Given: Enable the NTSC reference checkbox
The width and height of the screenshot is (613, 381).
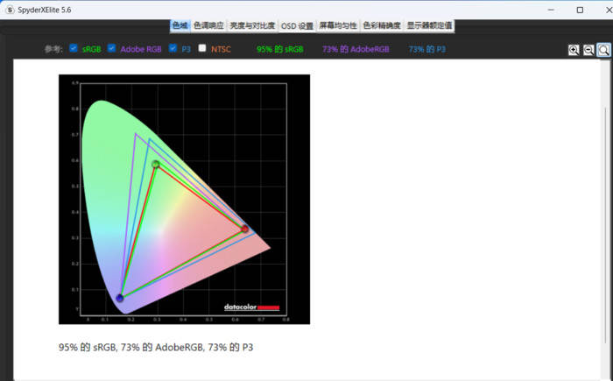Looking at the screenshot, I should click(x=202, y=48).
